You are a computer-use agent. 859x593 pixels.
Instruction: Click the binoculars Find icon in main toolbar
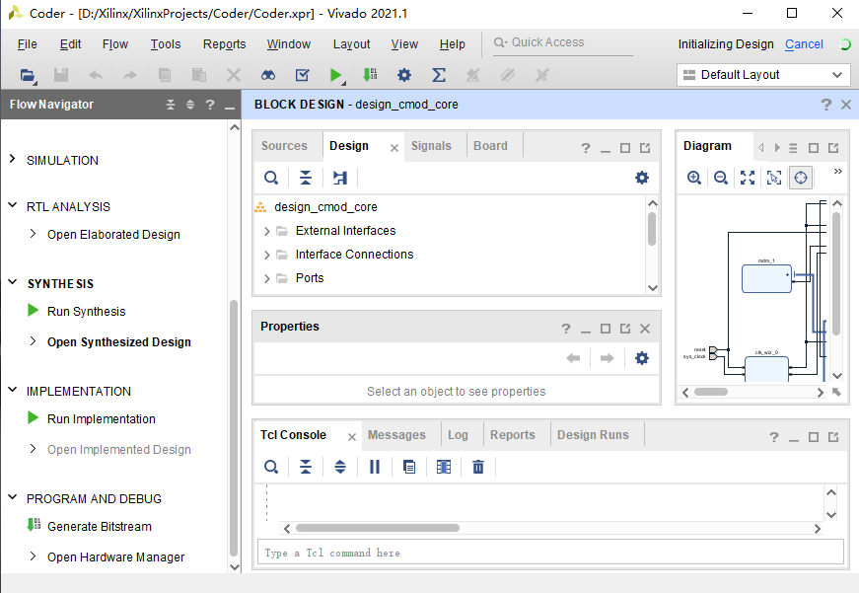tap(268, 75)
